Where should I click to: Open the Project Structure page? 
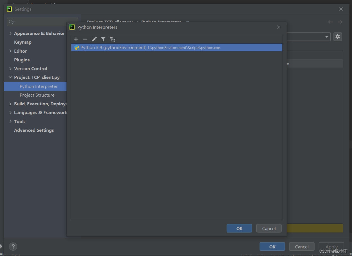(37, 95)
